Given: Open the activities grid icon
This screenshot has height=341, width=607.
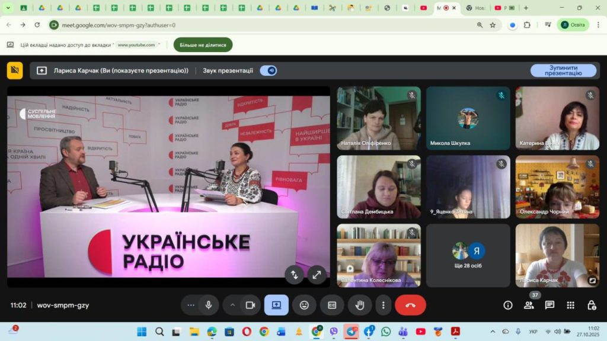Looking at the screenshot, I should coord(570,305).
